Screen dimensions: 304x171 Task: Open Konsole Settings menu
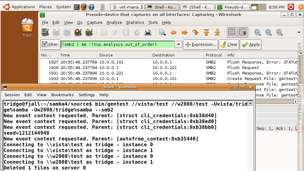click(87, 95)
